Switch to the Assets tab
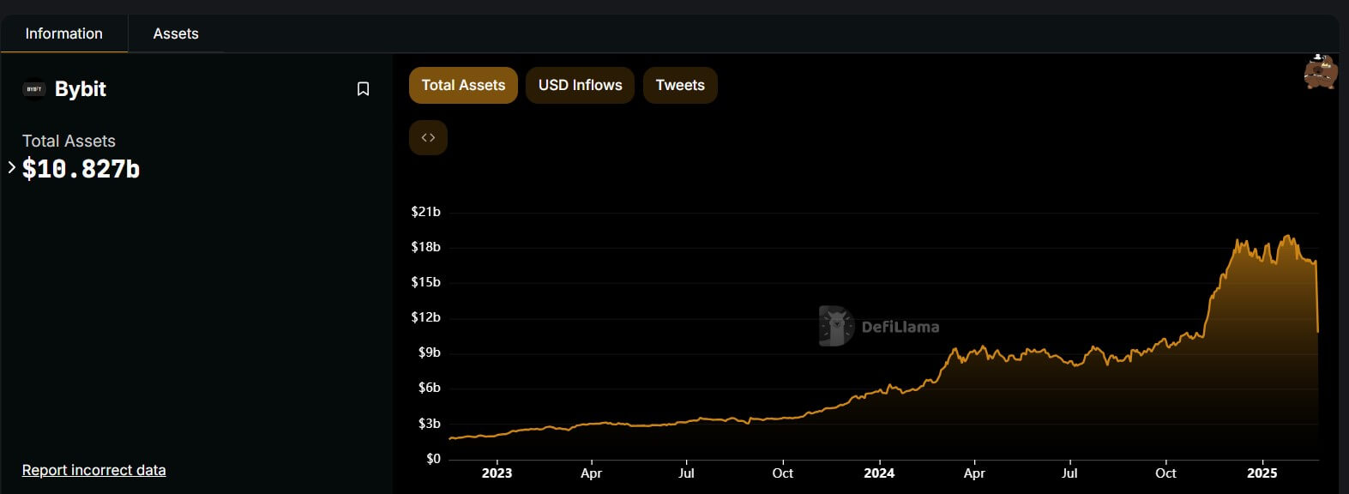 tap(176, 33)
